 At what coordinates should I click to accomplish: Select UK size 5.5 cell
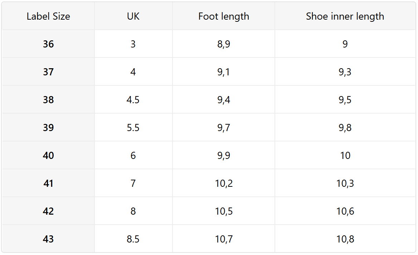click(133, 128)
